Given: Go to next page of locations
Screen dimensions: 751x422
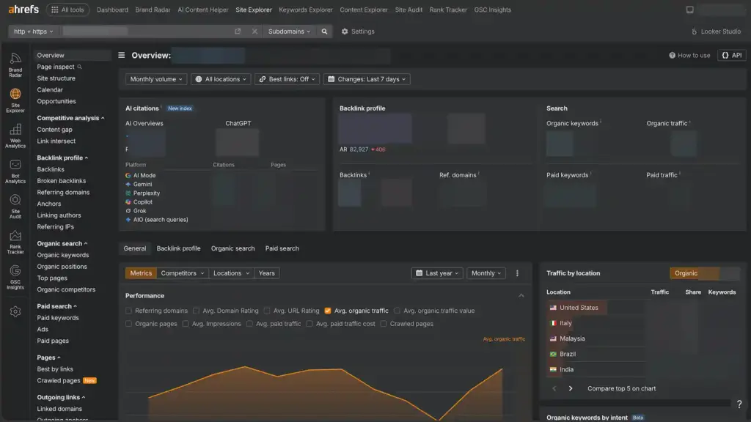Looking at the screenshot, I should (571, 388).
